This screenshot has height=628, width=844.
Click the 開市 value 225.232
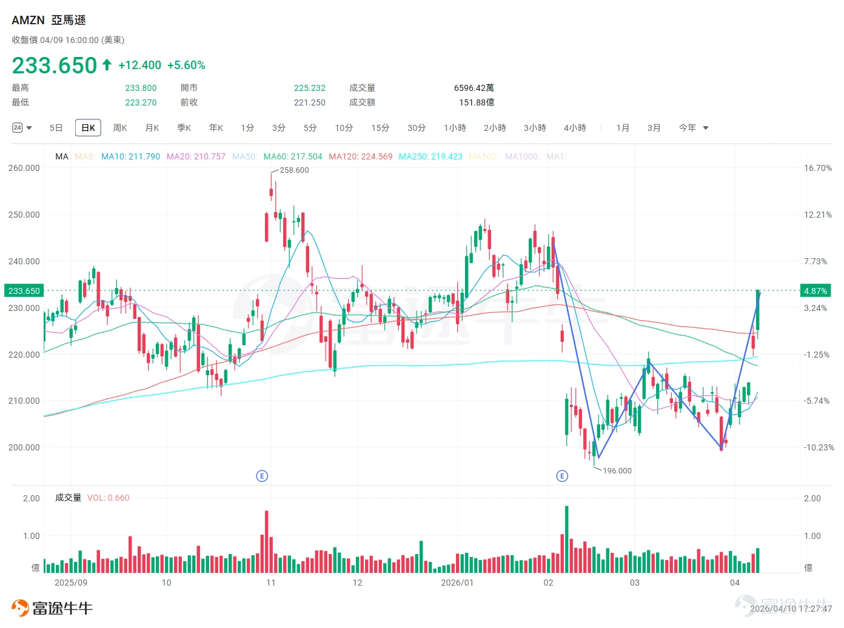[310, 88]
